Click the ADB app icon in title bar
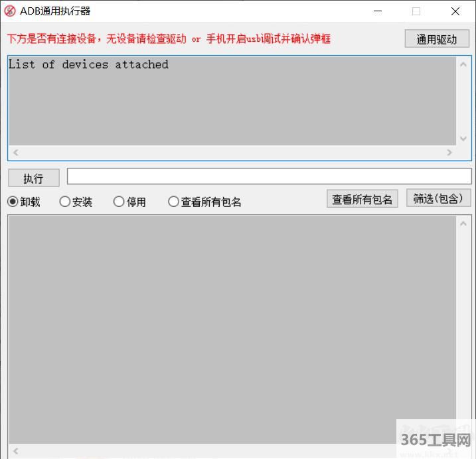This screenshot has height=459, width=476. tap(10, 11)
